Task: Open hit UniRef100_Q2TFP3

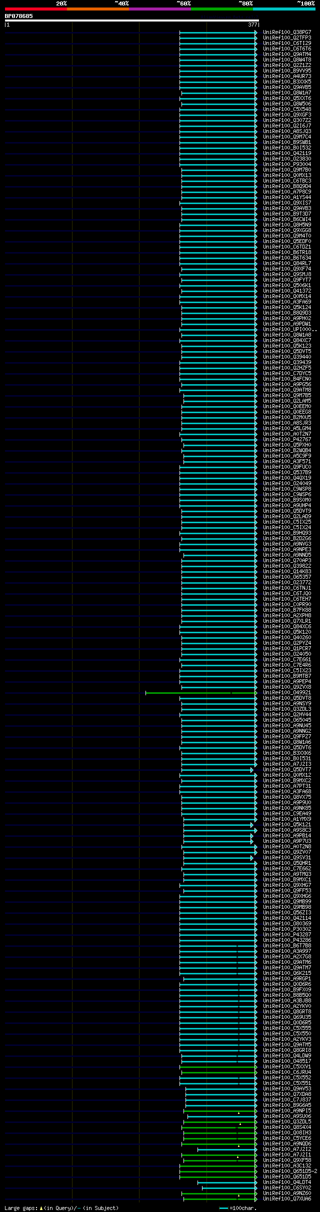Action: tap(287, 38)
